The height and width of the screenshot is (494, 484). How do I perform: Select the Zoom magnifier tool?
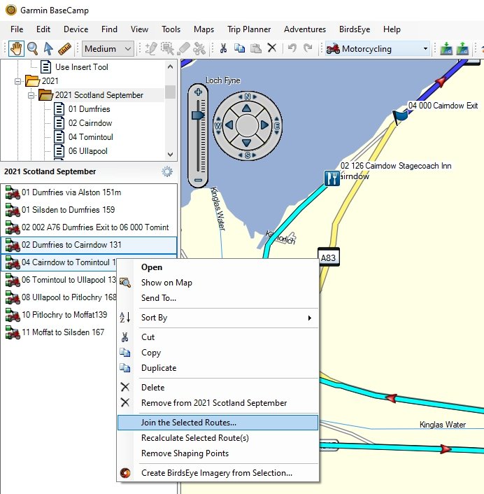[32, 49]
